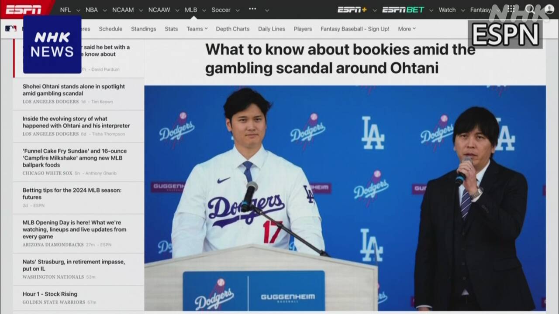Image resolution: width=559 pixels, height=314 pixels.
Task: Open the Fantasy menu item
Action: point(480,10)
